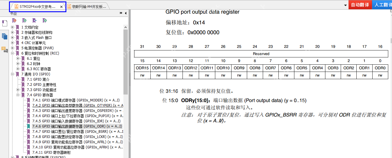Viewport: 392px width, 158px height.
Task: Open the comments panel sidebar icon
Action: [5, 50]
